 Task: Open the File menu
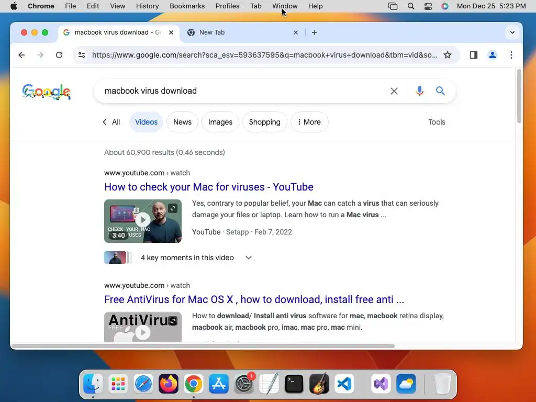pos(71,6)
